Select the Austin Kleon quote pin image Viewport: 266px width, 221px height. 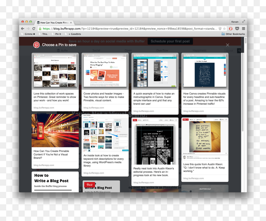click(205, 139)
